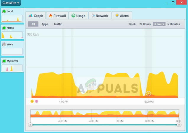Click the clock marker on the graph
This screenshot has height=133, width=188.
(148, 93)
